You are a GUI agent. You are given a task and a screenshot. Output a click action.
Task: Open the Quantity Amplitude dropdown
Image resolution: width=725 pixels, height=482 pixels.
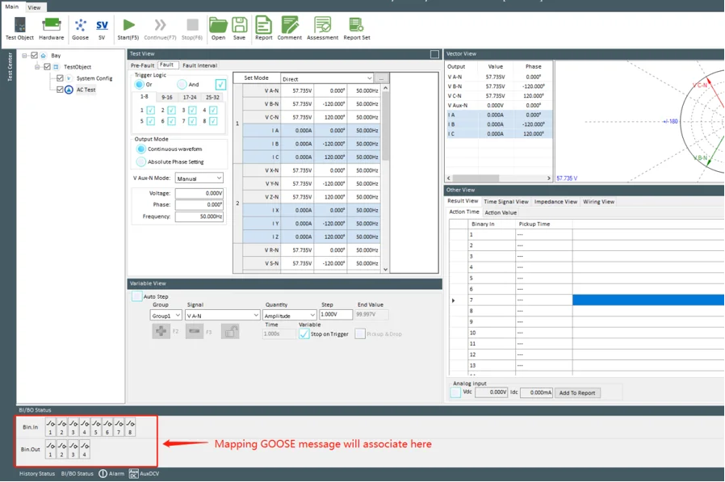[x=290, y=316]
